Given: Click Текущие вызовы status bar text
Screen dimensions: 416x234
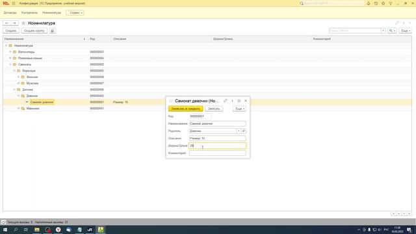Looking at the screenshot, I should (x=19, y=222).
